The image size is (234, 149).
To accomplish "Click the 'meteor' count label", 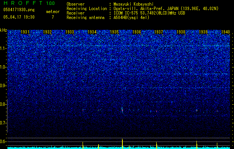I will (x=53, y=12).
